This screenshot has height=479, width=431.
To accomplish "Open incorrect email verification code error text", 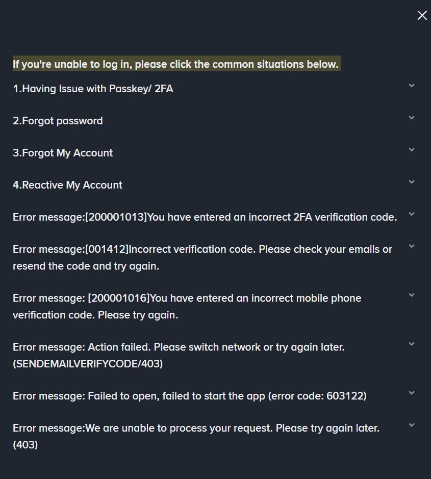I will [x=202, y=257].
